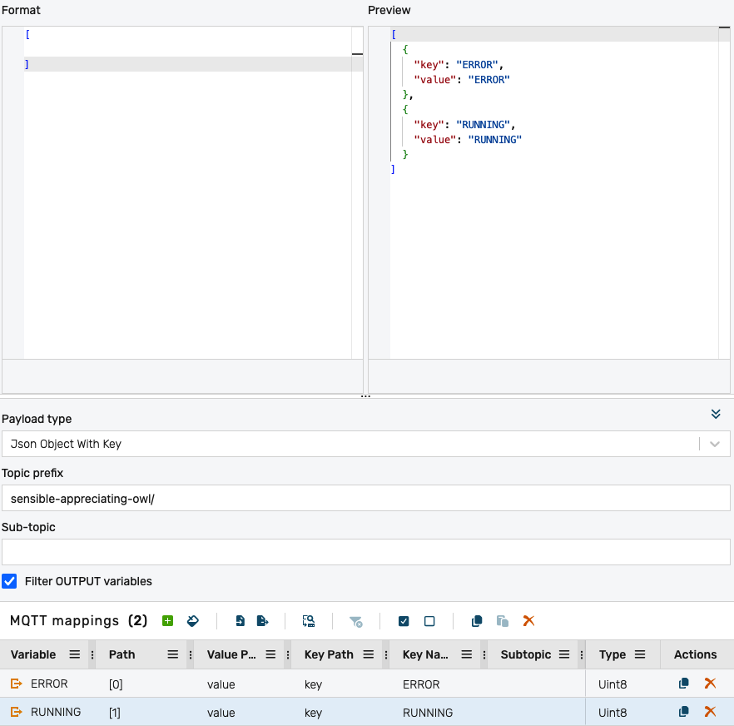
Task: Click the import mappings icon
Action: point(240,621)
